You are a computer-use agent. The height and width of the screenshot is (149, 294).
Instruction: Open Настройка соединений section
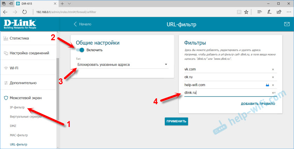[28, 53]
